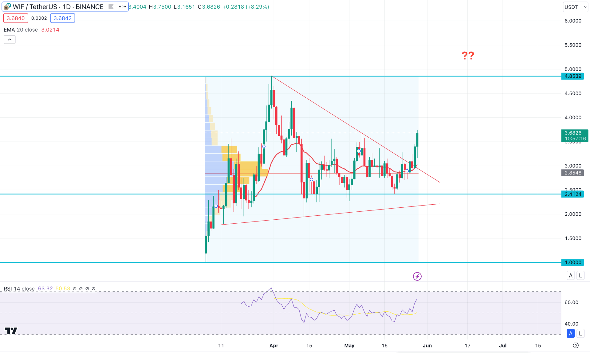Open chart settings gear icon
Screen dimensions: 590x353
point(576,345)
